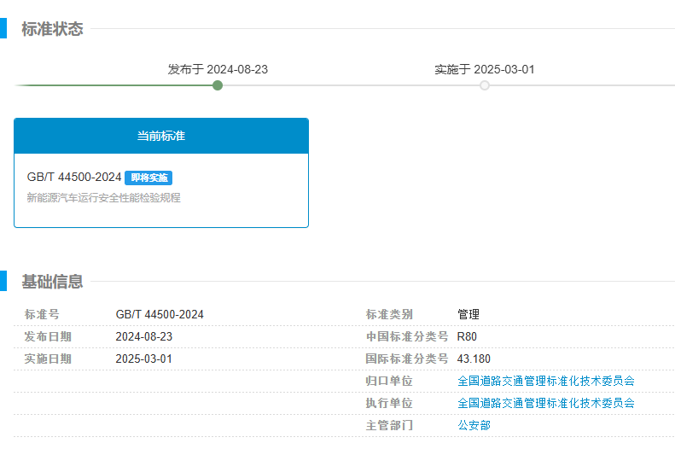Screen dimensions: 675x449
Task: Click the '基础信息' section heading
Action: [x=52, y=282]
